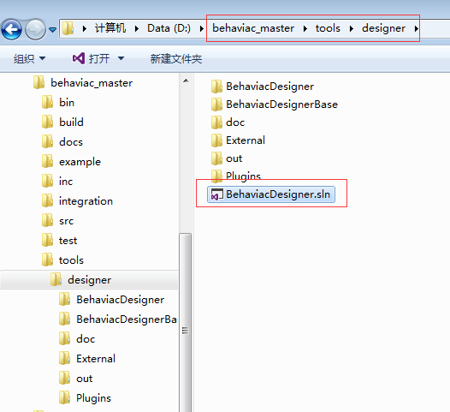Select the bin folder in tree

pyautogui.click(x=67, y=102)
